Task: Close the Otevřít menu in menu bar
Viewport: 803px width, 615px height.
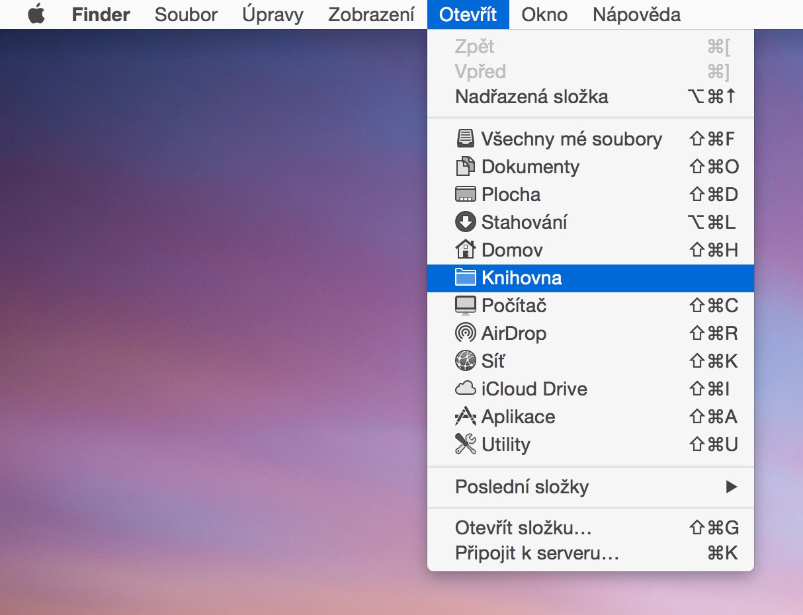Action: click(468, 15)
